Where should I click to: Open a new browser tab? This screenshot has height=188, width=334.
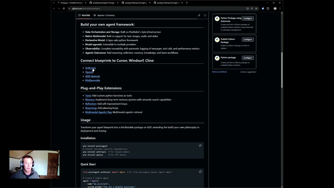(x=187, y=3)
